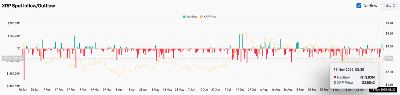
Task: Click the XRP Price legend label
Action: pyautogui.click(x=210, y=17)
